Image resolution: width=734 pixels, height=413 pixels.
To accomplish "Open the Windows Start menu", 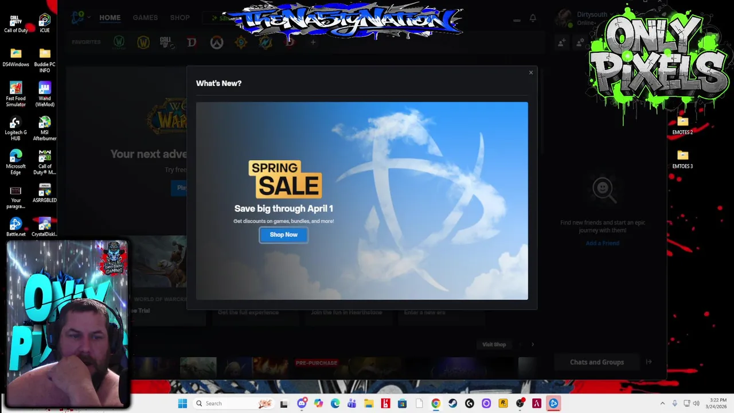I will 182,403.
